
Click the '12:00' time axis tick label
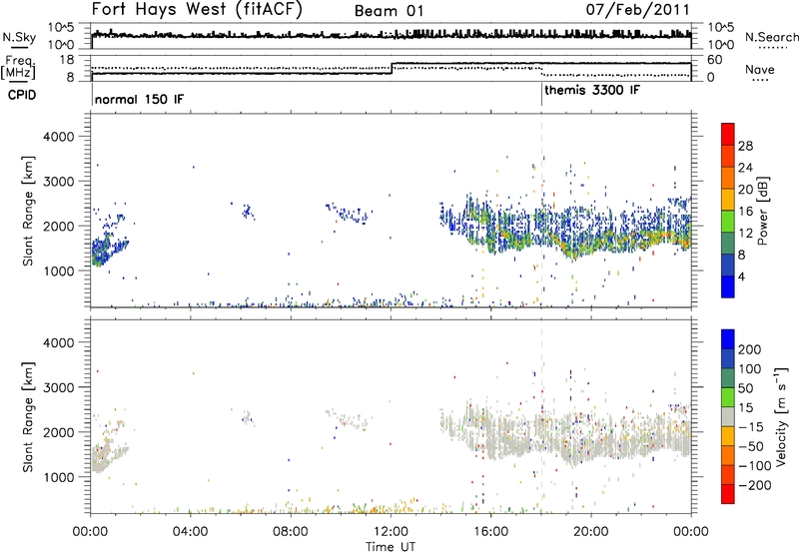[391, 531]
